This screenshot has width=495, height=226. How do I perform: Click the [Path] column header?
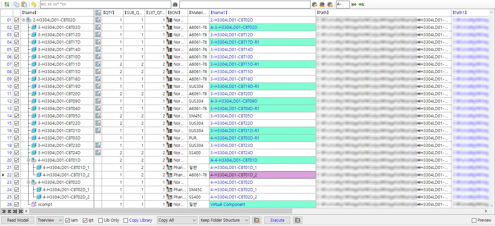point(384,13)
